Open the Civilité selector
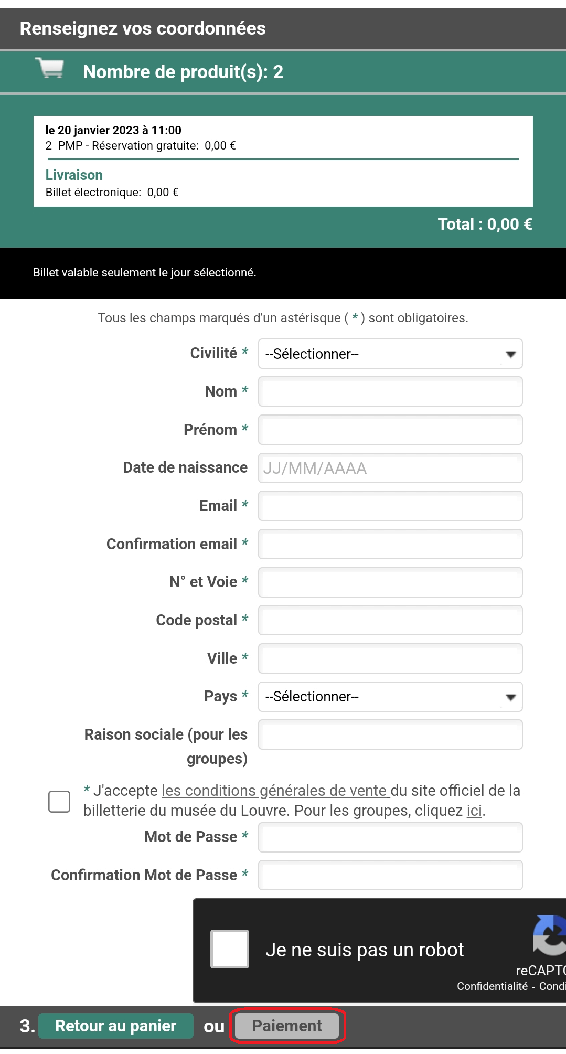This screenshot has width=566, height=1054. click(x=389, y=354)
